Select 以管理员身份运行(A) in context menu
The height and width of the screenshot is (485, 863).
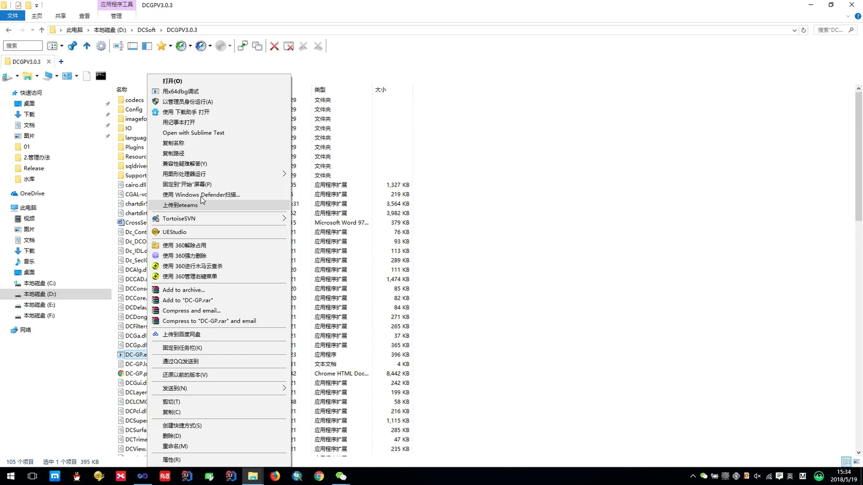pyautogui.click(x=219, y=101)
